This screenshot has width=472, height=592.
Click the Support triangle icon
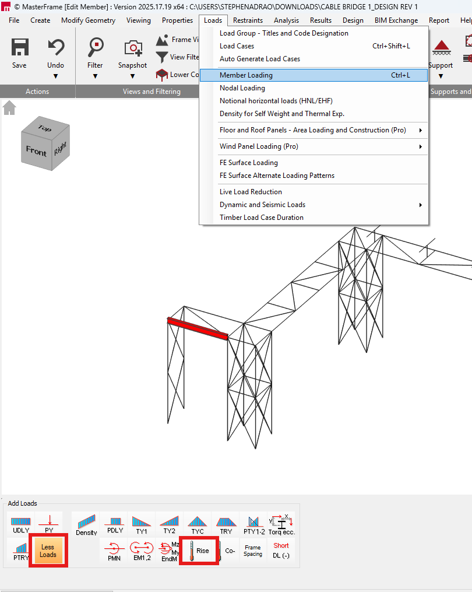442,48
